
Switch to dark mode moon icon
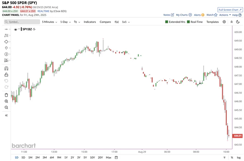tap(238, 22)
